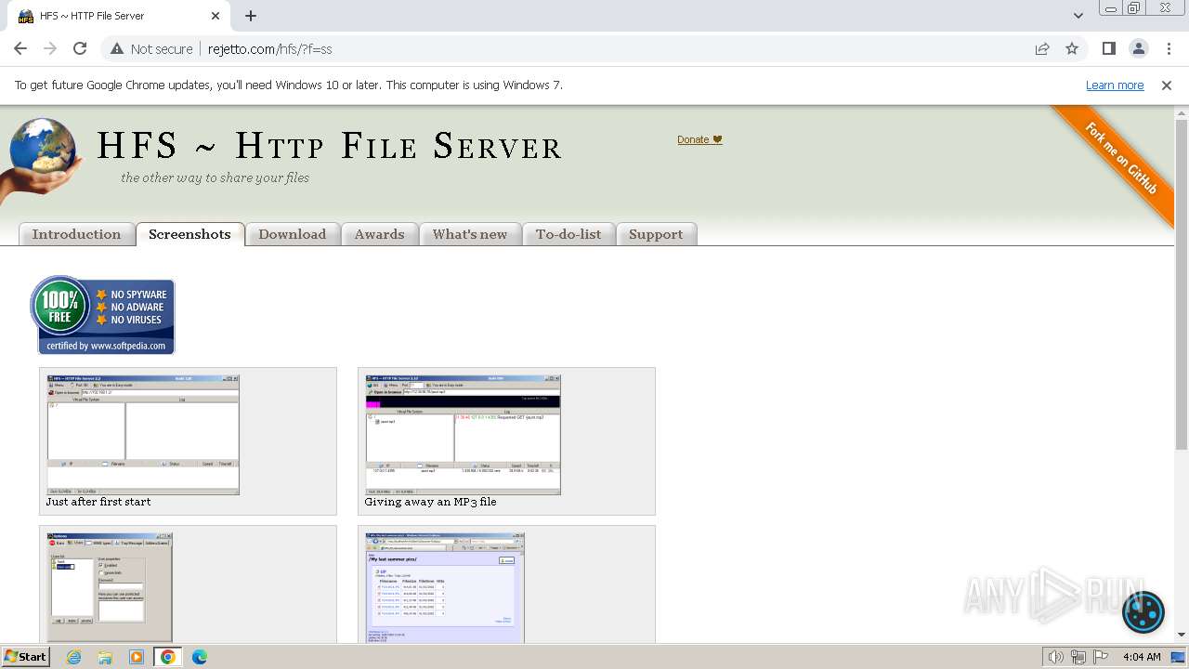The image size is (1189, 669).
Task: Click the Softpedia 100% free badge
Action: point(103,315)
